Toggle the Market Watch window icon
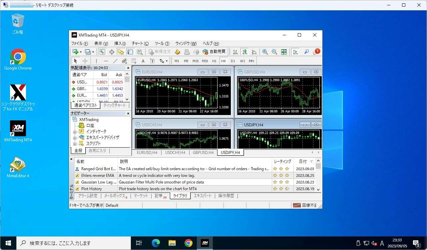This screenshot has width=427, height=250. pyautogui.click(x=102, y=52)
